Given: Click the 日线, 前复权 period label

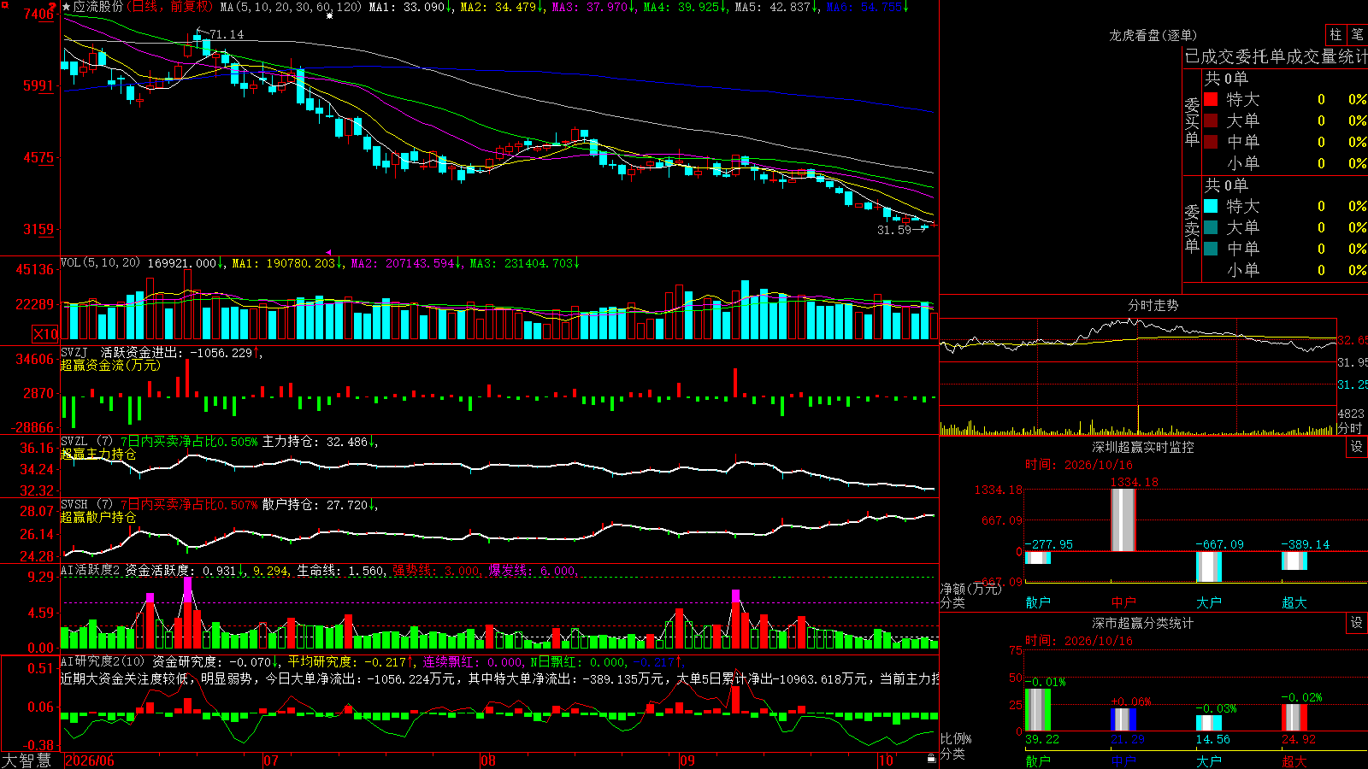Looking at the screenshot, I should tap(171, 7).
